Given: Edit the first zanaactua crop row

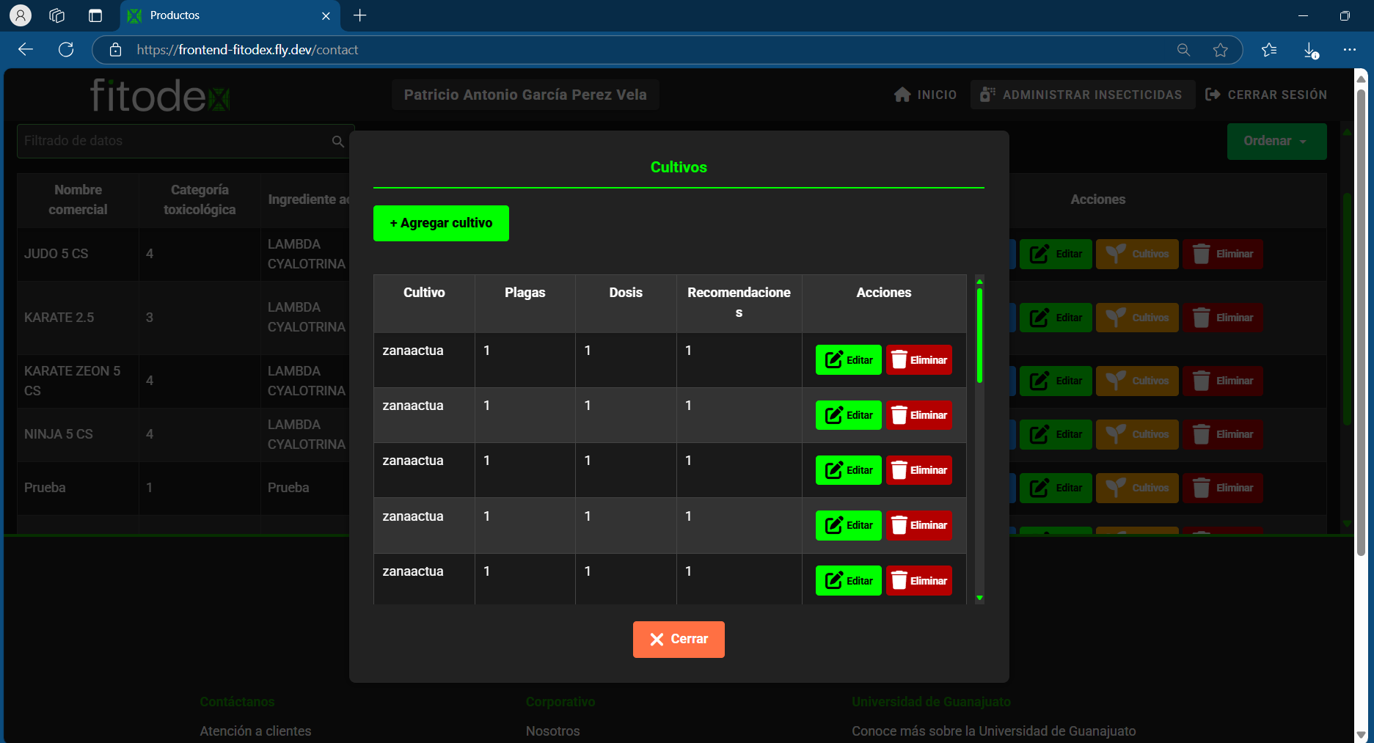Looking at the screenshot, I should pos(848,360).
